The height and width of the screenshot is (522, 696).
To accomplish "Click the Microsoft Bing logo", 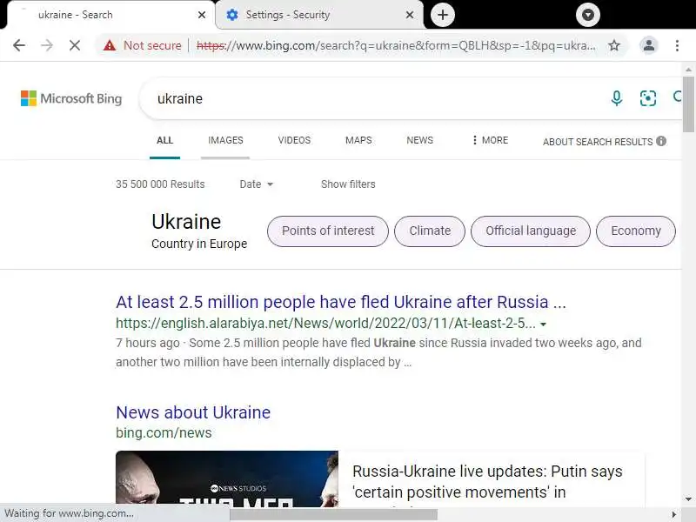I will tap(71, 98).
